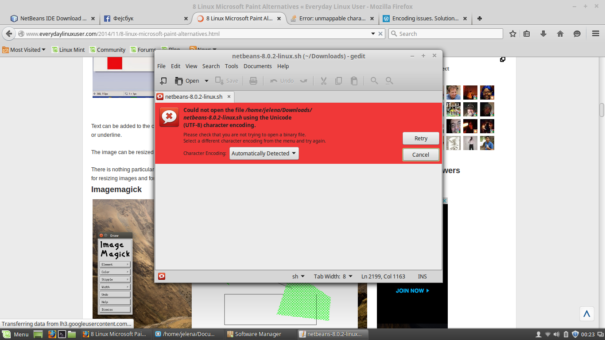The width and height of the screenshot is (605, 340).
Task: Click the Retry button in error bar
Action: (421, 138)
